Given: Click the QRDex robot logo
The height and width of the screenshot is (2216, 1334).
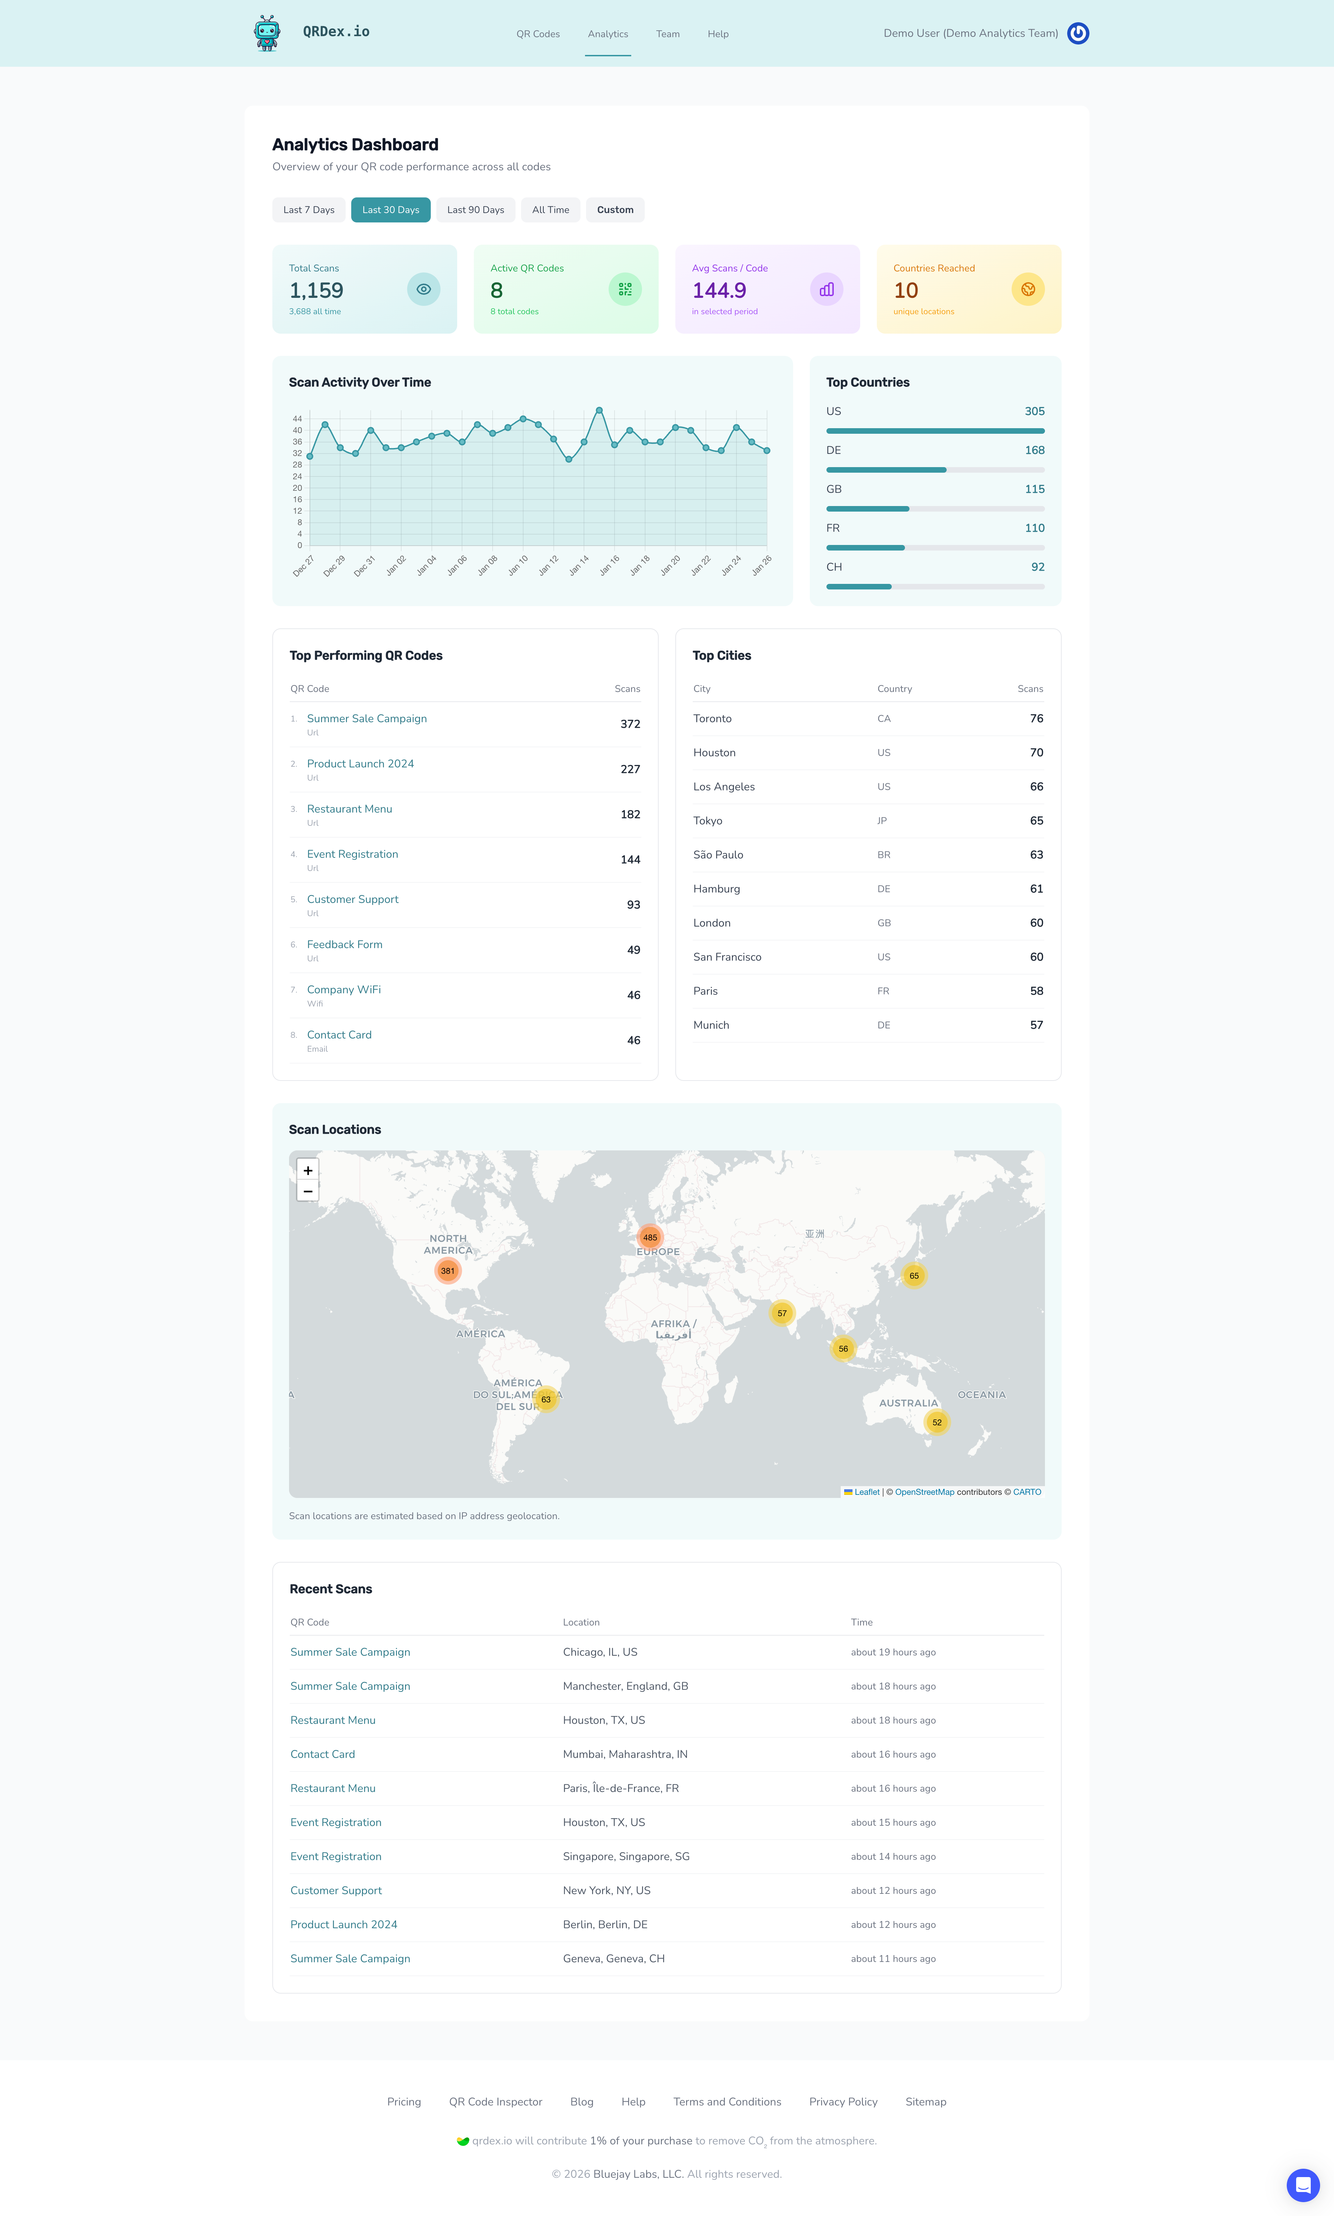Looking at the screenshot, I should pos(267,33).
